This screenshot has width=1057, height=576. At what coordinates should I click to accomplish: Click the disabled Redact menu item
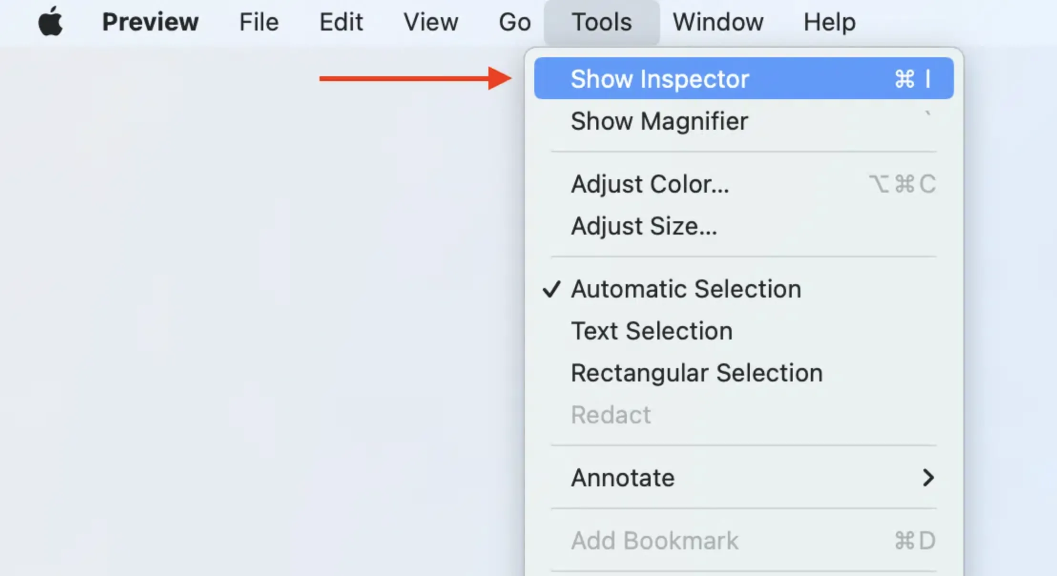[611, 414]
